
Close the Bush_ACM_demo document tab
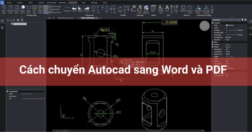[97, 18]
